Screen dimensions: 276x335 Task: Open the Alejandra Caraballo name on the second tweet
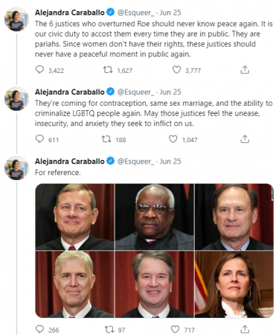click(70, 92)
